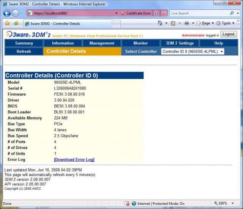Click the RSS Feeds icon
The image size is (243, 209).
pos(173,24)
